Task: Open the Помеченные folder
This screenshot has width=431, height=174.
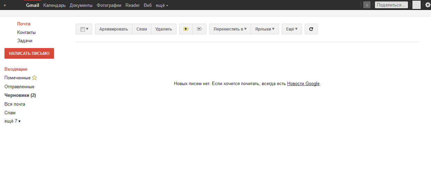Action: (x=18, y=78)
